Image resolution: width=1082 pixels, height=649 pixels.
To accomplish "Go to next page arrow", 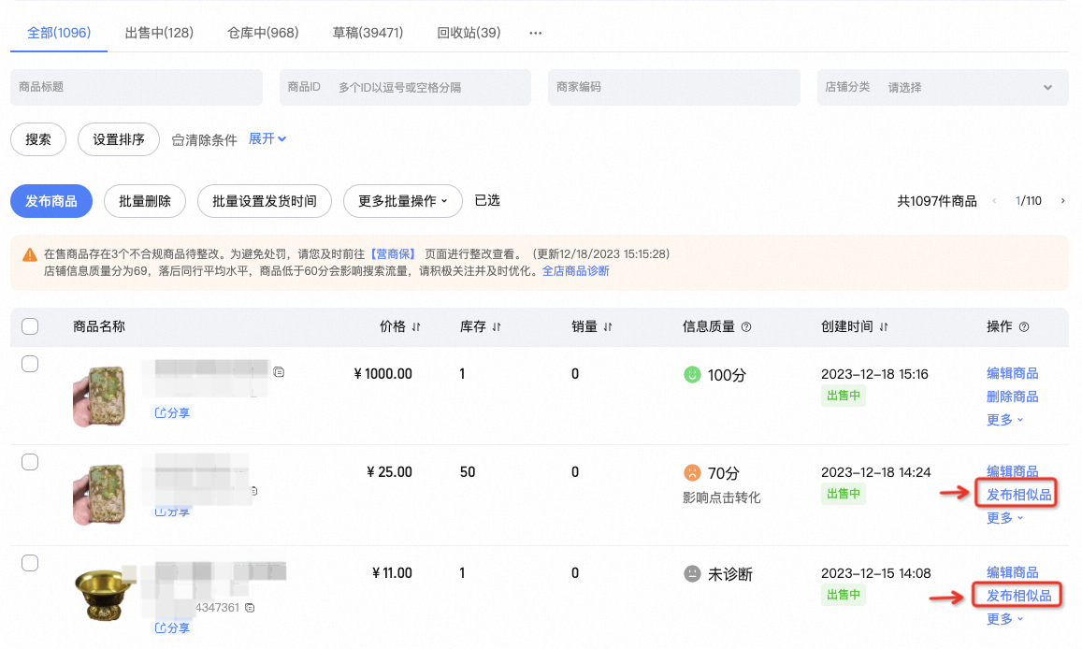I will point(1062,201).
